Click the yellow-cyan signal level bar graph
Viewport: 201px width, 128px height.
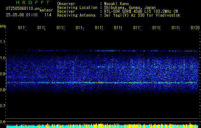pos(103,125)
